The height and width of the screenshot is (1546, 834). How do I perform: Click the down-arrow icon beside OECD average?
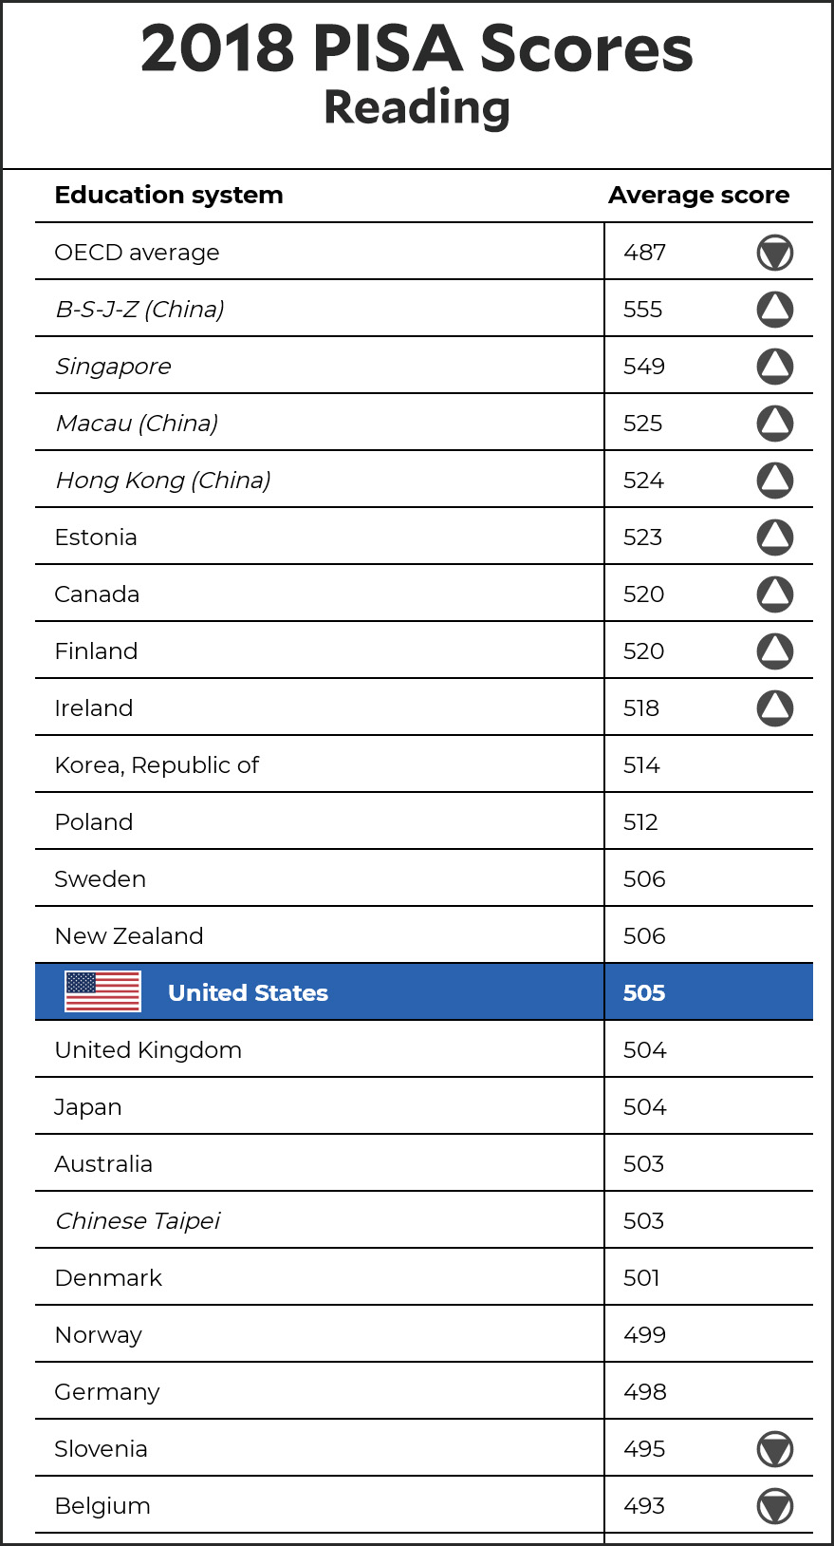pos(774,253)
